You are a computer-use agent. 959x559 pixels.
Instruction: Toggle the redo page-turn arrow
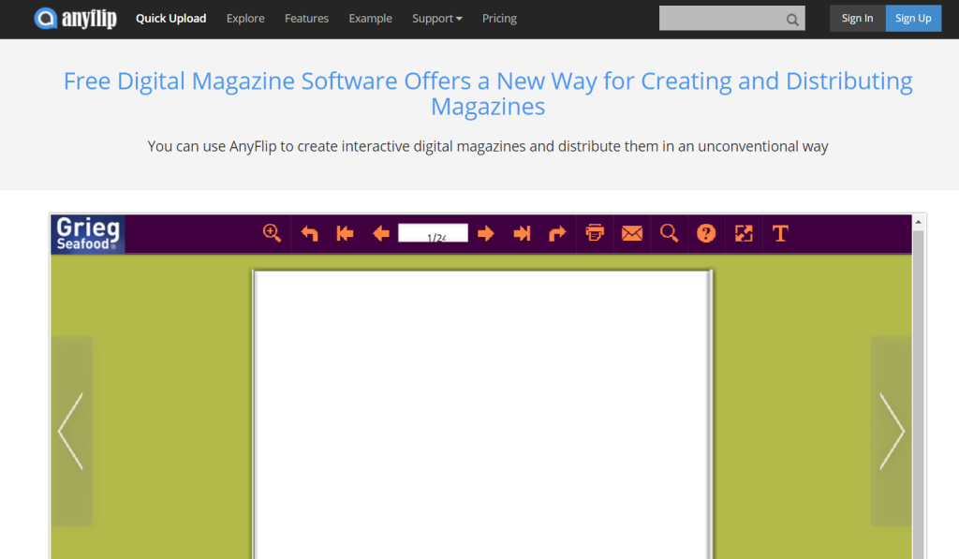pyautogui.click(x=557, y=233)
